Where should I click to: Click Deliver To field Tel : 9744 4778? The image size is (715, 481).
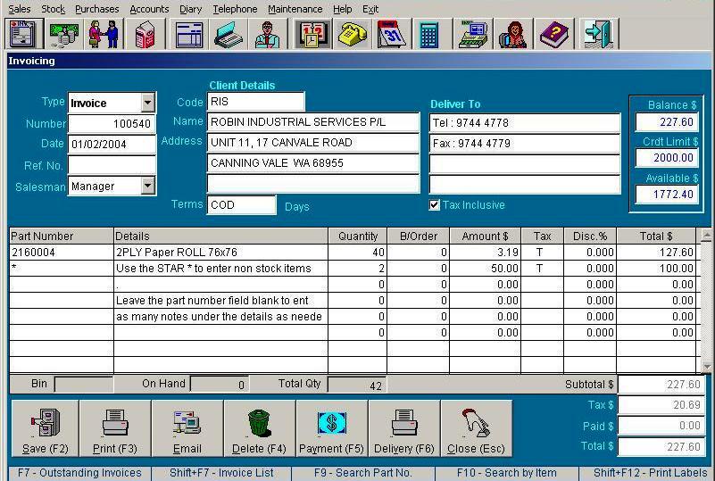524,122
